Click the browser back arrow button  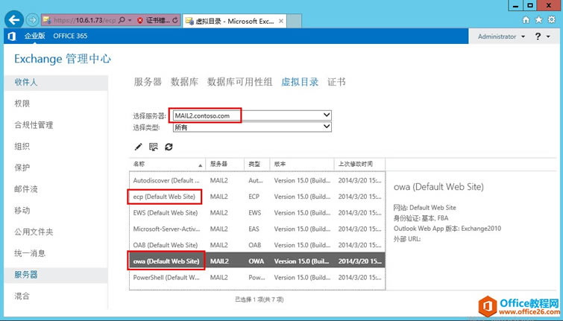(14, 19)
